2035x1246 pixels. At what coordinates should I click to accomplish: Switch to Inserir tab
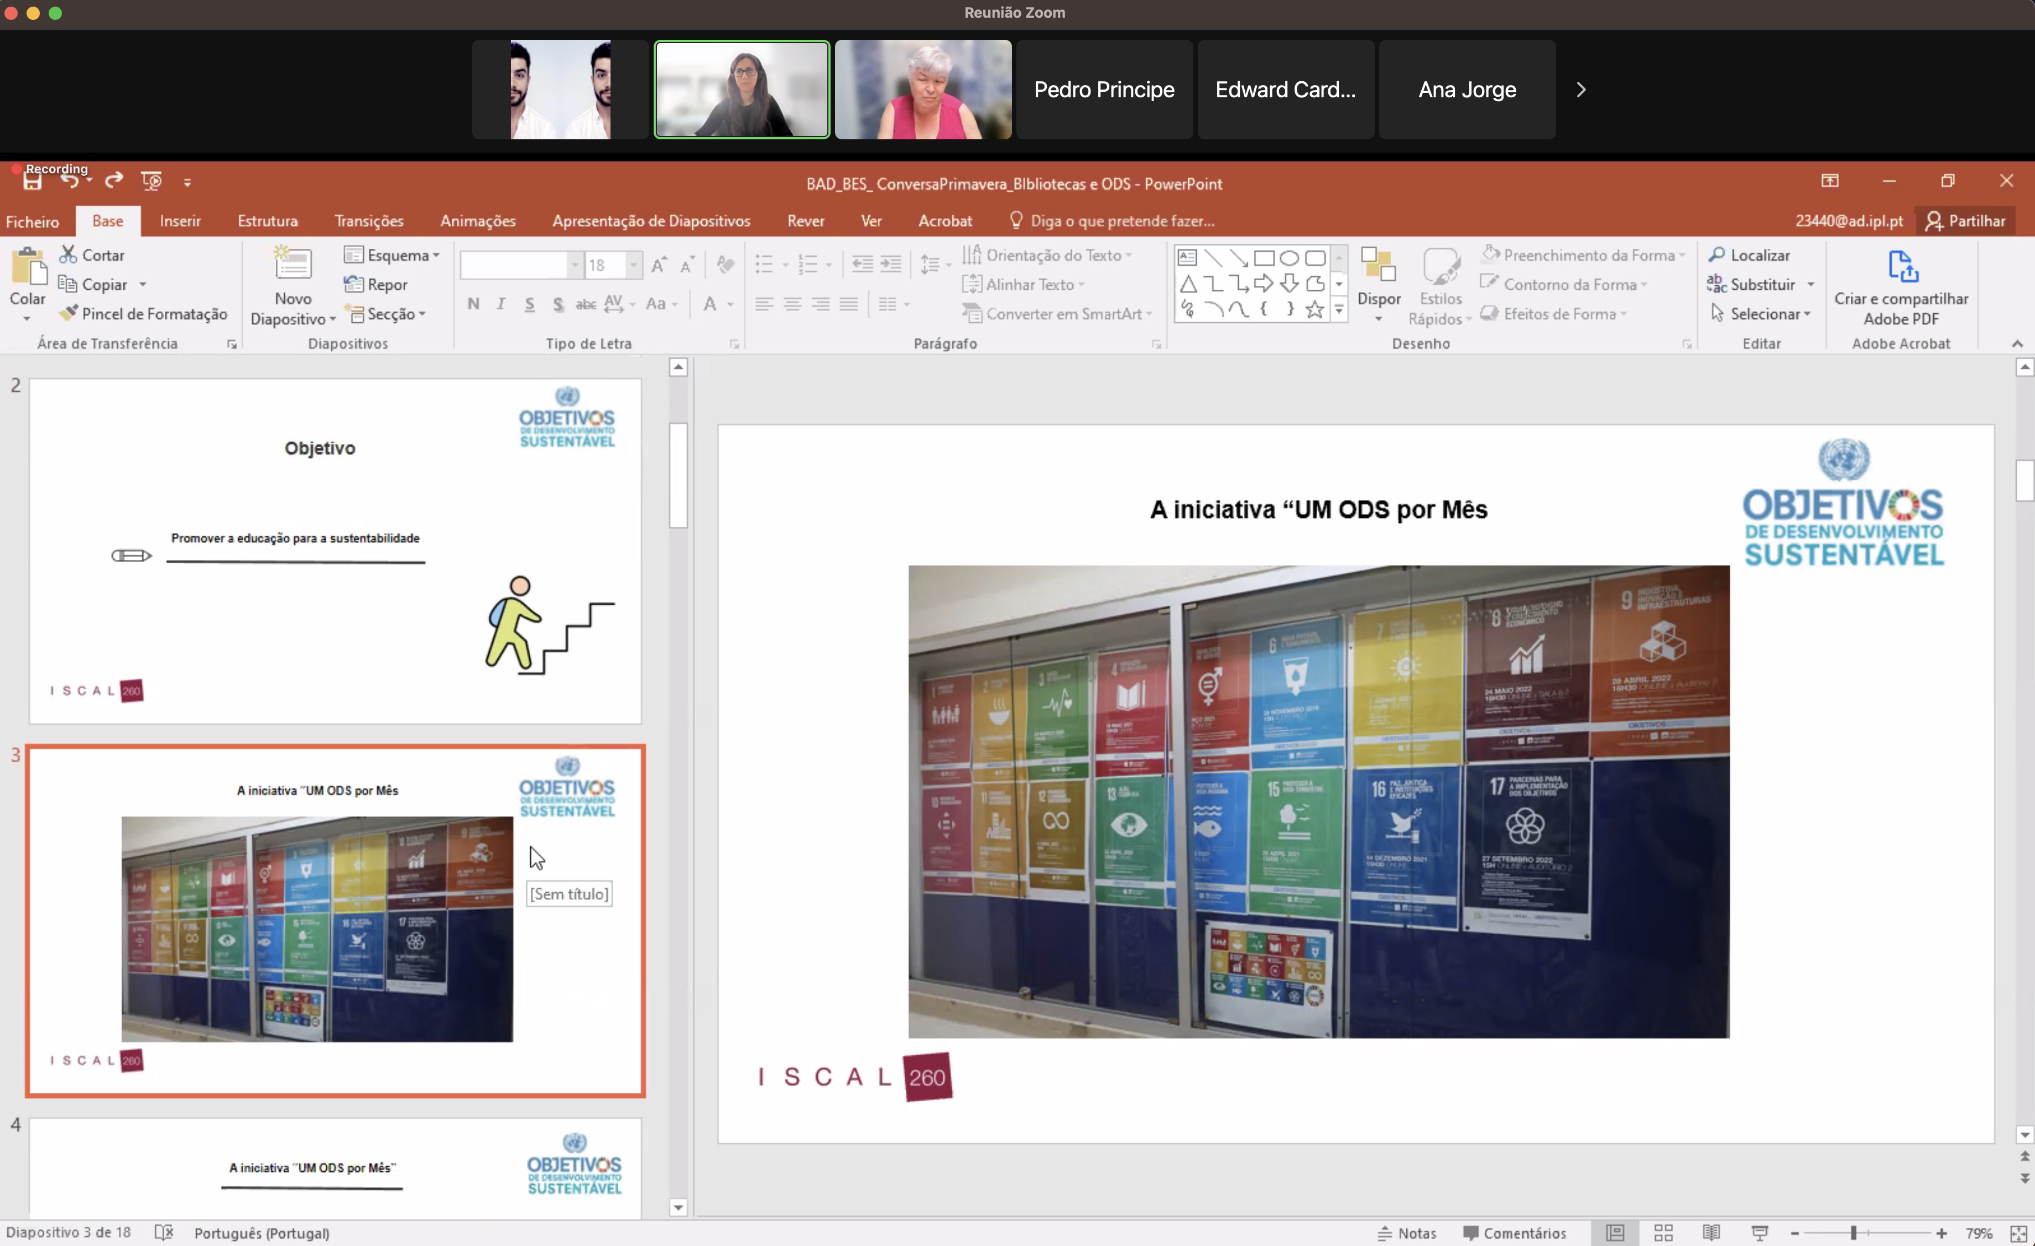[x=180, y=221]
